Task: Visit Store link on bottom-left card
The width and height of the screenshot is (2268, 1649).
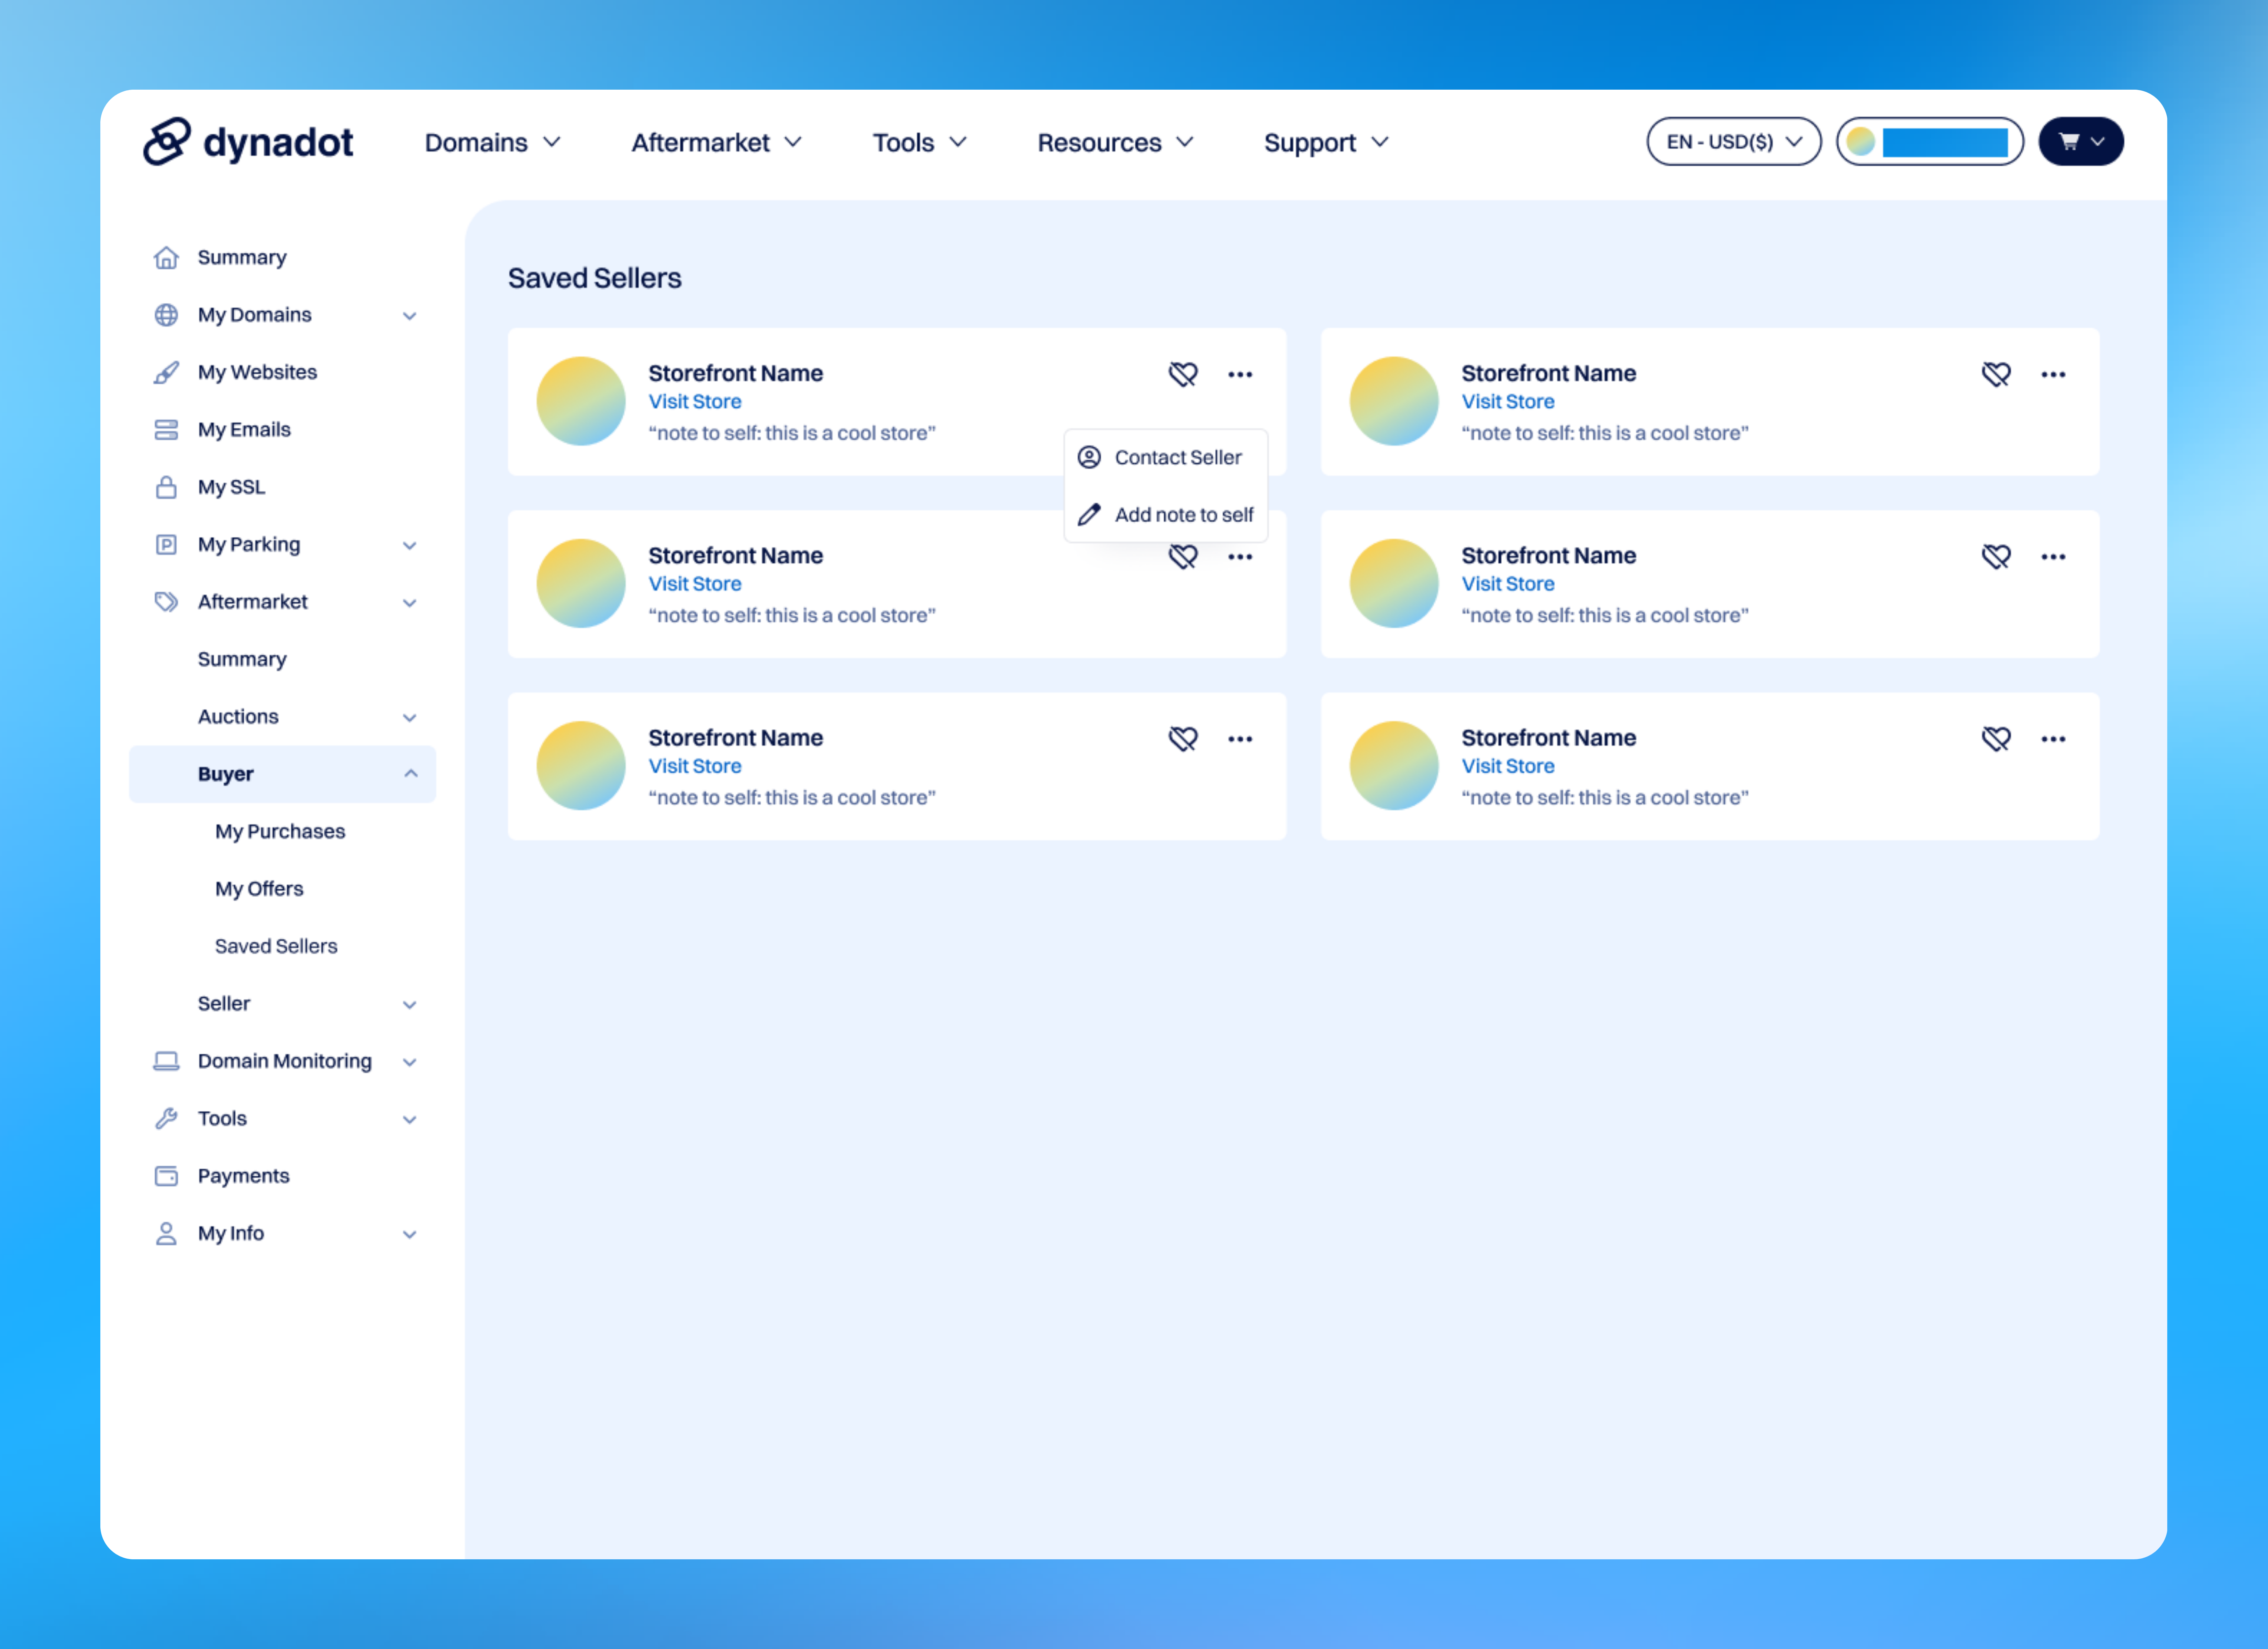Action: (695, 766)
